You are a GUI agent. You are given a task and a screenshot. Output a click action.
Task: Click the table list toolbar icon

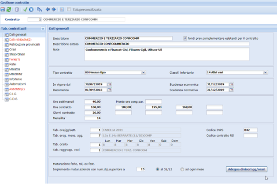click(62, 10)
